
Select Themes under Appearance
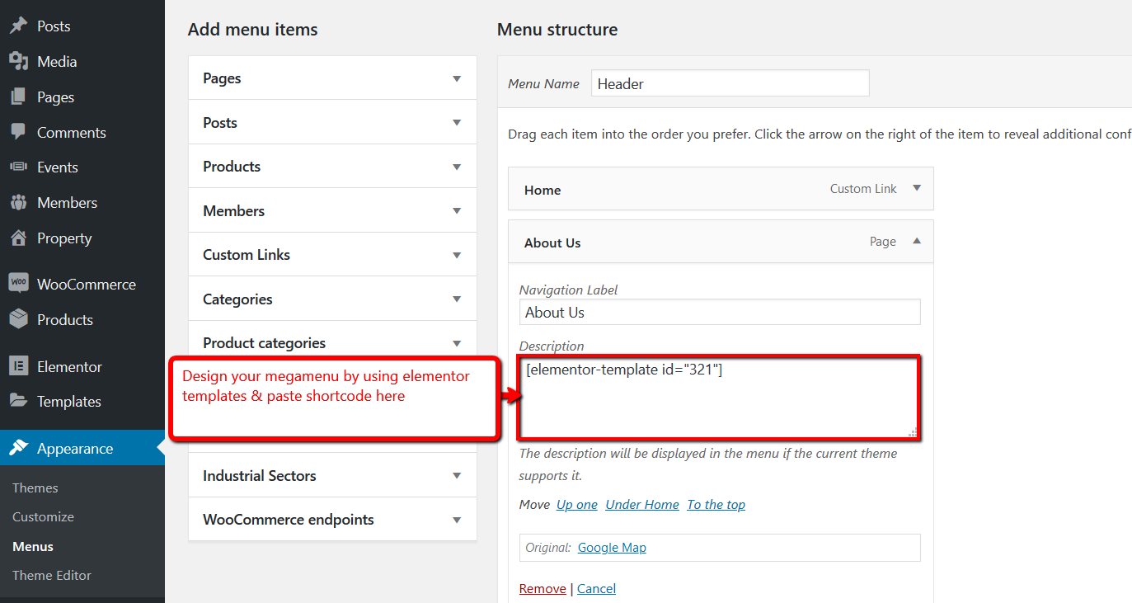[35, 488]
